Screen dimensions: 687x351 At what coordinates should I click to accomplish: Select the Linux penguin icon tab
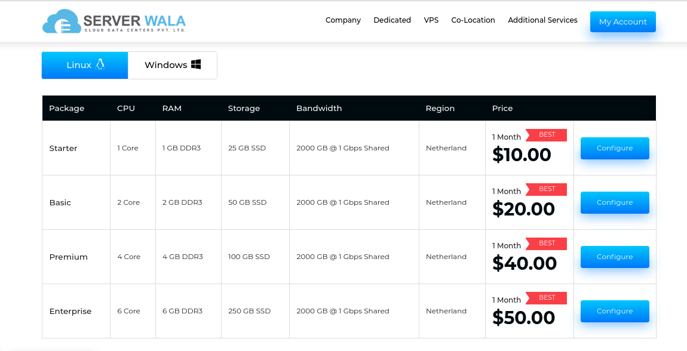[100, 64]
